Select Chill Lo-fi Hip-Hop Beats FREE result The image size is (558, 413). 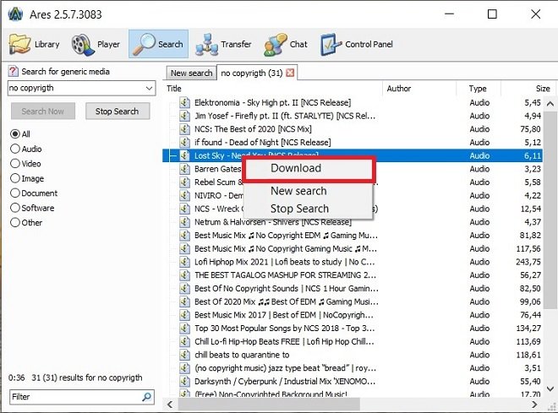[x=284, y=341]
